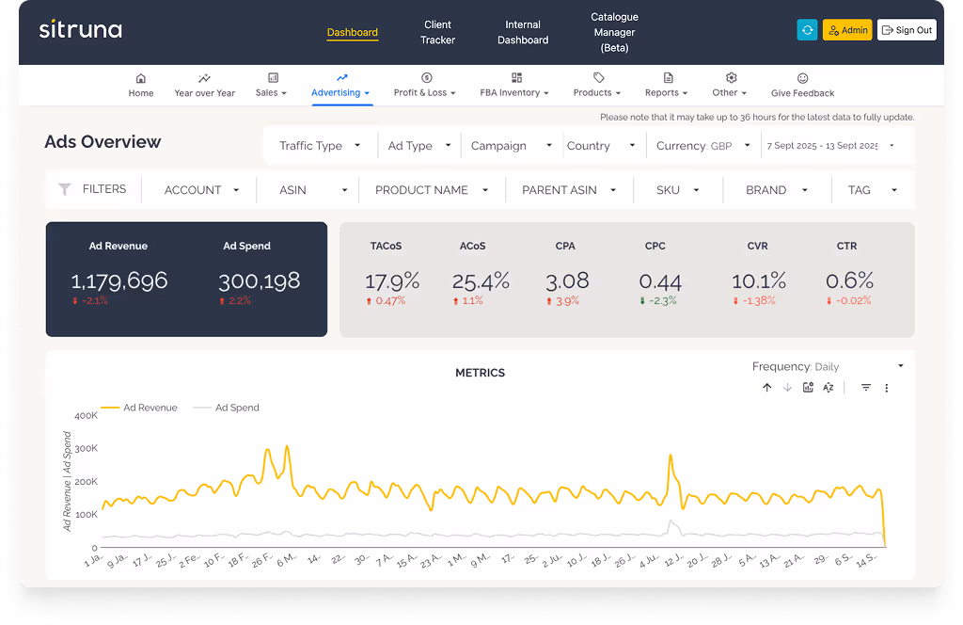Click the drill up arrow on the chart

[767, 387]
